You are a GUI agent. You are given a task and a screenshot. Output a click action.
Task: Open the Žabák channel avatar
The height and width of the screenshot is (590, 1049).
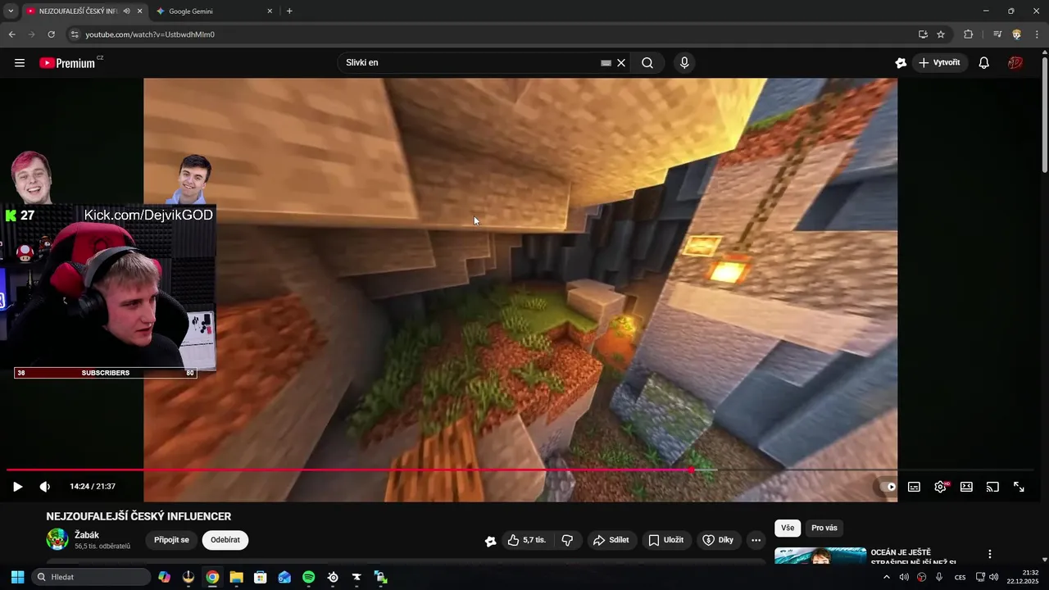[57, 539]
